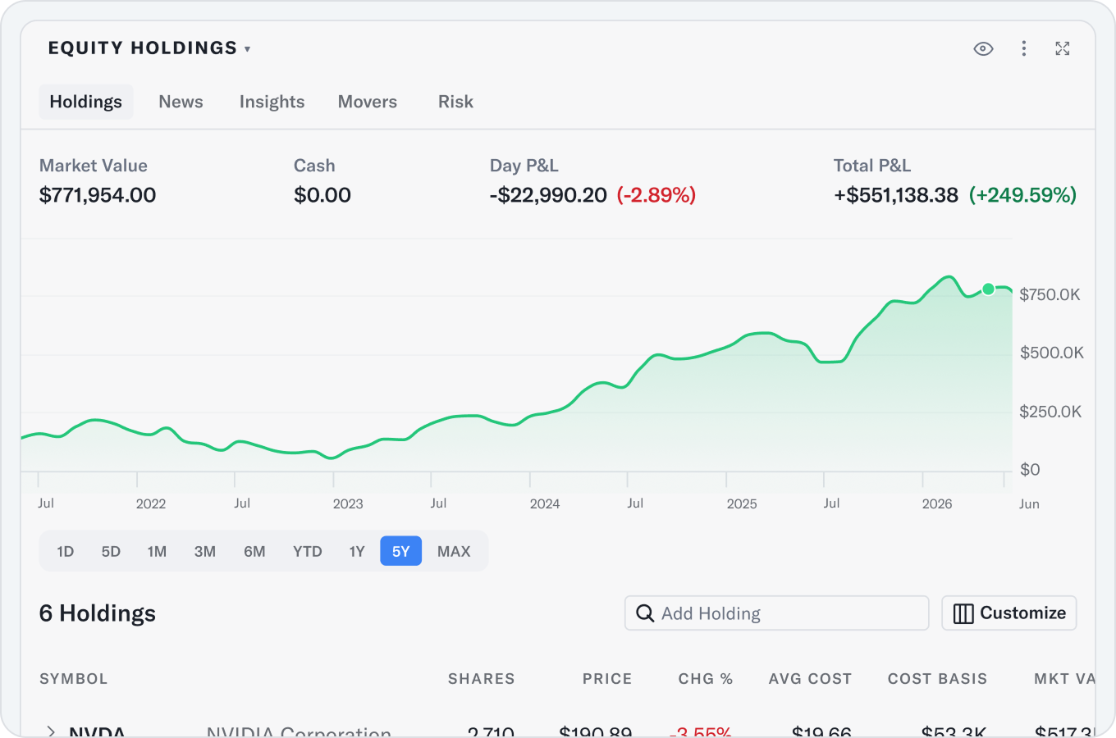The width and height of the screenshot is (1116, 738).
Task: Pick the 3M range button
Action: pyautogui.click(x=205, y=551)
